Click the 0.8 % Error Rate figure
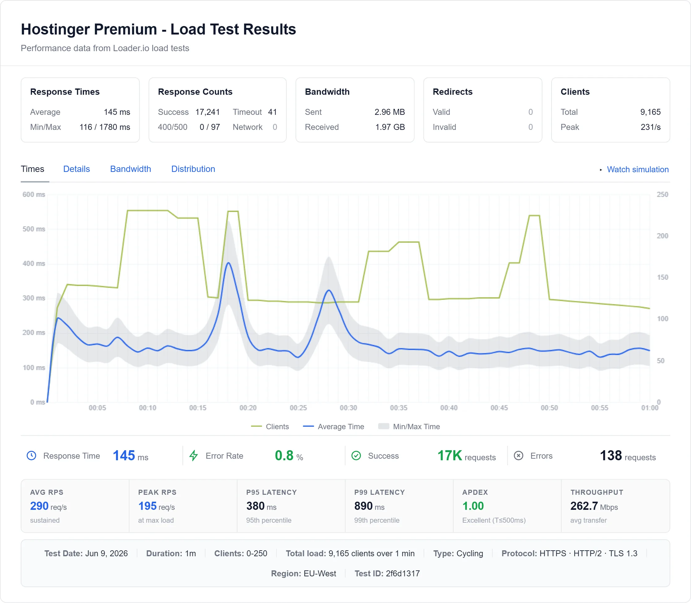The width and height of the screenshot is (691, 603). tap(289, 456)
